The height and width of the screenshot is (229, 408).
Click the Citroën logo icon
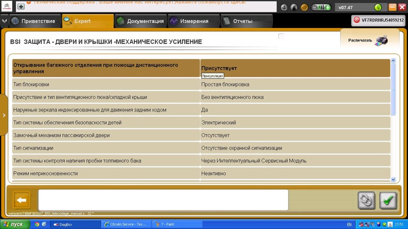[6, 6]
